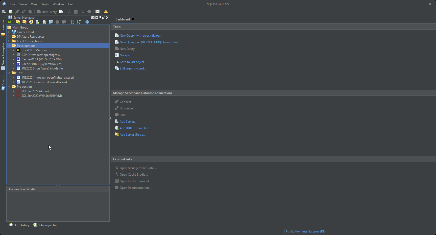This screenshot has height=235, width=436.
Task: Click server settings wrench icon in navigator toolbar
Action: click(51, 22)
